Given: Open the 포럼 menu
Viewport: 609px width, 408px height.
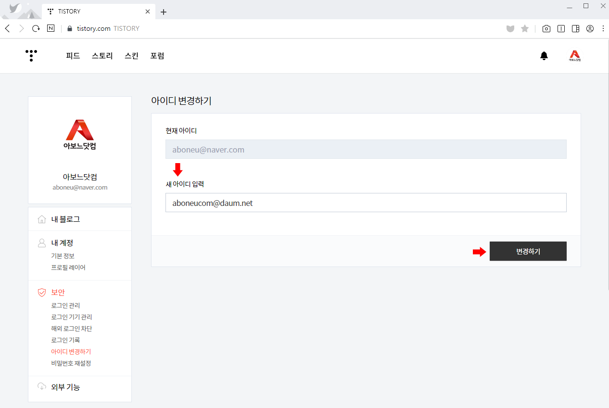Looking at the screenshot, I should click(157, 56).
